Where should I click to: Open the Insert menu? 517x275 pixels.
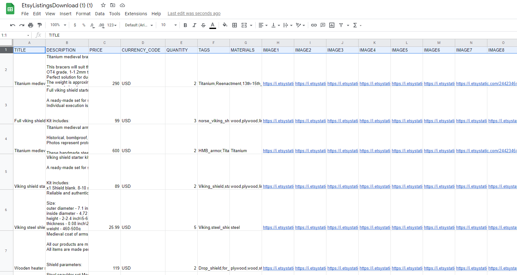point(65,14)
